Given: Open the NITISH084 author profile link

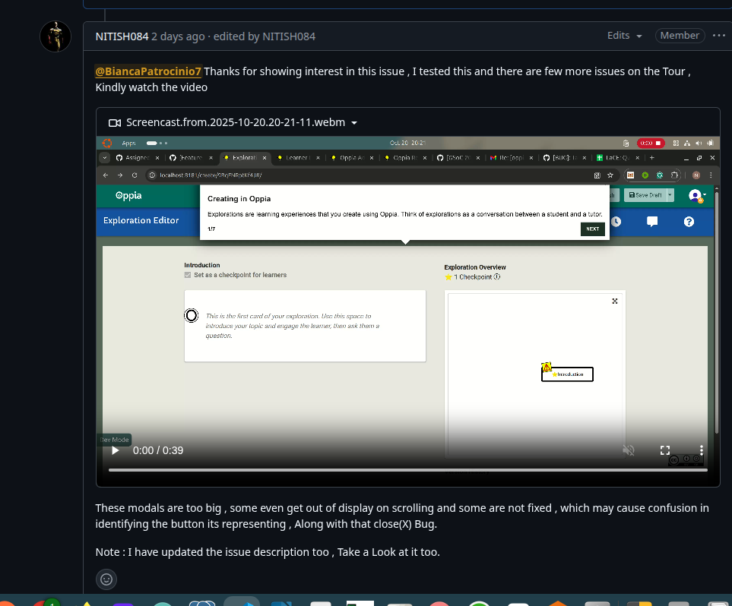Looking at the screenshot, I should click(x=122, y=36).
